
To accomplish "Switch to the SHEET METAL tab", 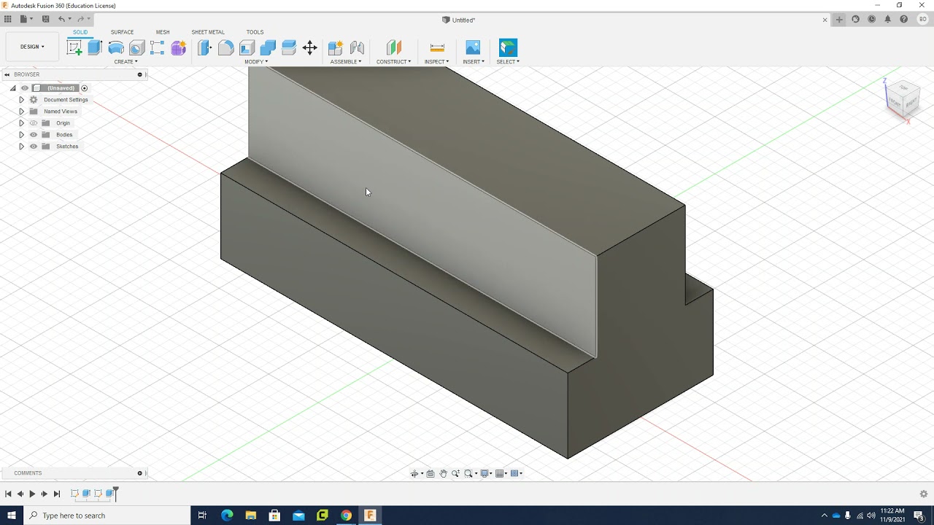I will [x=208, y=32].
